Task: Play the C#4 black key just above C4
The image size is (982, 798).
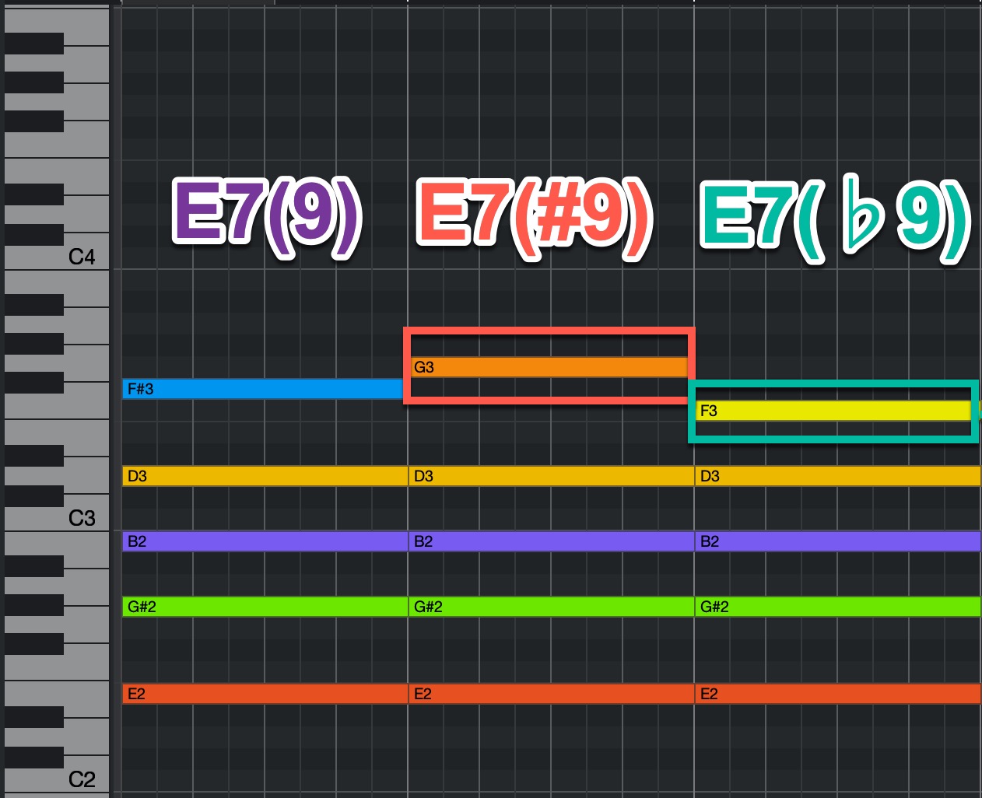Action: pos(34,234)
